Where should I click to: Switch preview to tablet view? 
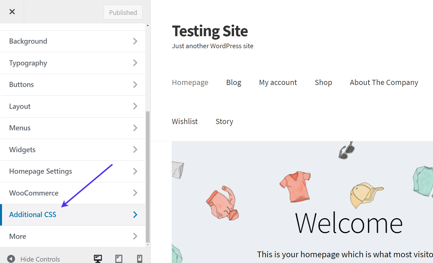(119, 258)
